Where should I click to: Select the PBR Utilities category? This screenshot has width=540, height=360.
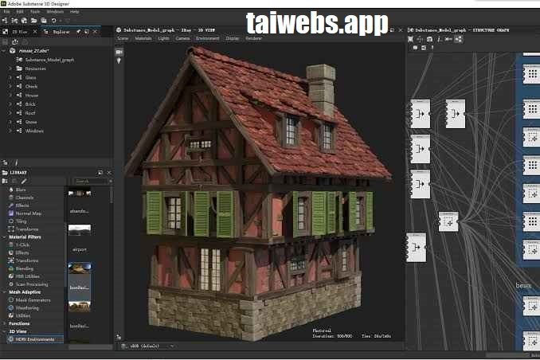tap(28, 276)
